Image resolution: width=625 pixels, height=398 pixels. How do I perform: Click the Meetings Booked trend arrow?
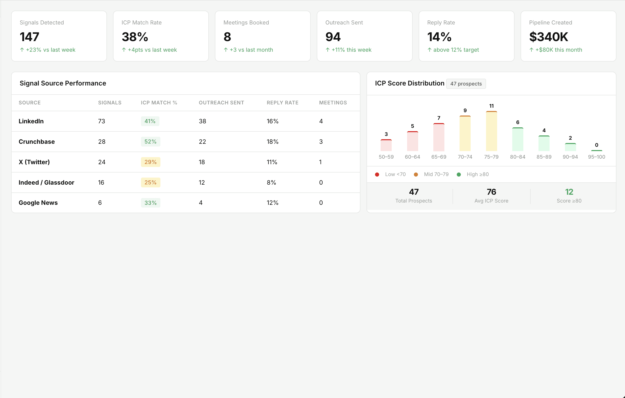[x=226, y=50]
